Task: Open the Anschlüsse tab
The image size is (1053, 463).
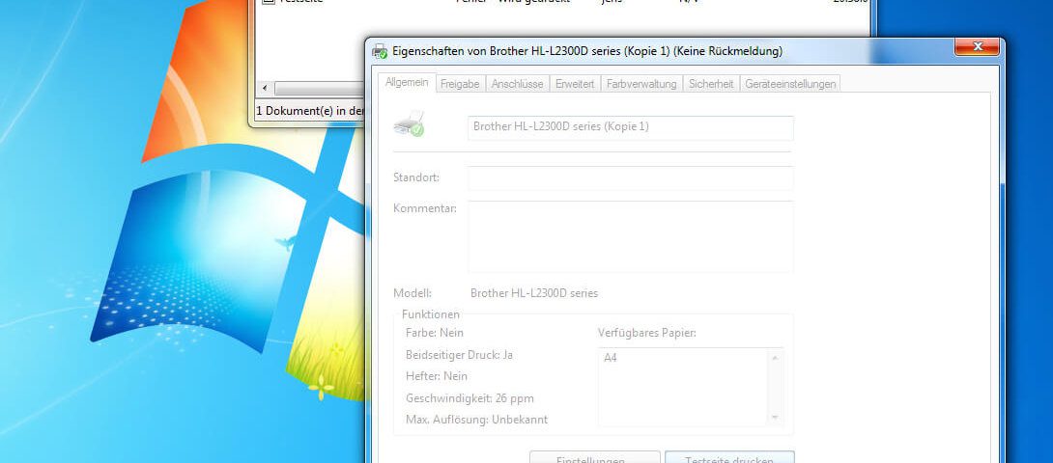Action: (x=517, y=84)
